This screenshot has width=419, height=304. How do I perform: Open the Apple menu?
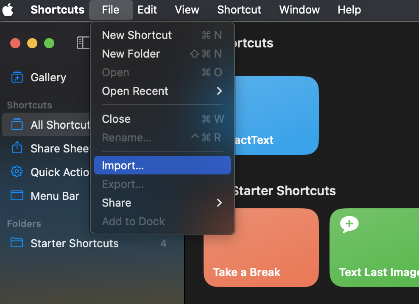8,10
